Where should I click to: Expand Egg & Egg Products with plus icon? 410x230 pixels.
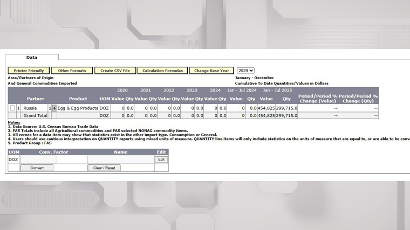pyautogui.click(x=54, y=108)
